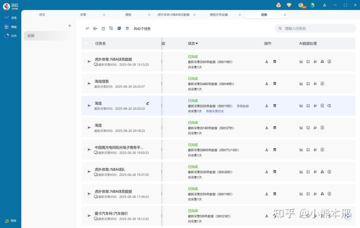Check the box for 2025-06-29 虎扑体育::NBA球员数据 row
The height and width of the screenshot is (228, 360).
(x=86, y=62)
